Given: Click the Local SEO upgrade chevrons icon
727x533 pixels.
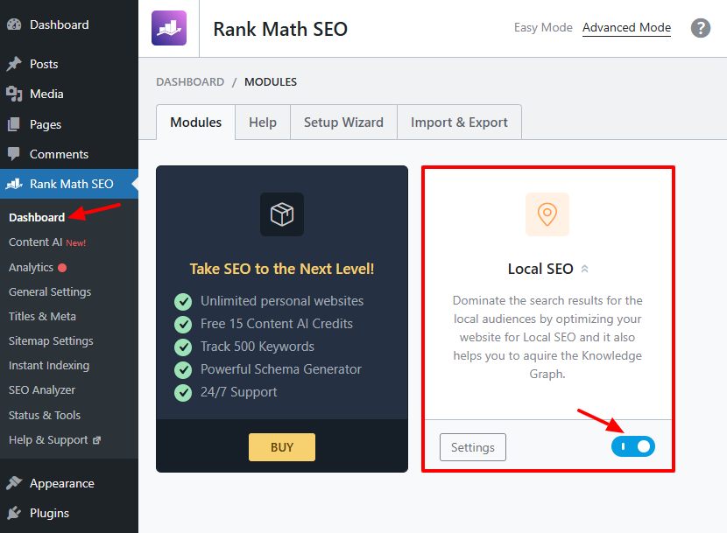Looking at the screenshot, I should pos(584,269).
